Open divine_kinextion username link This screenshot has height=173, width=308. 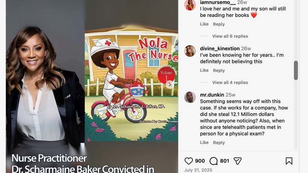(220, 48)
